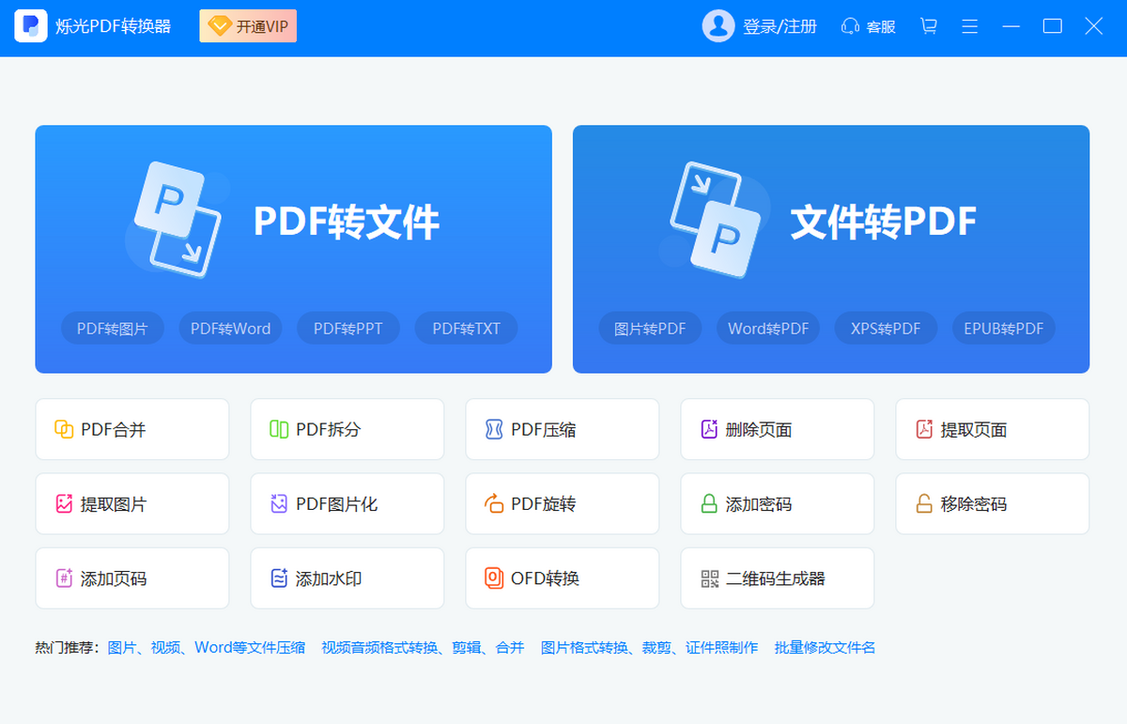This screenshot has height=724, width=1127.
Task: Open the 客服 customer service panel
Action: point(868,26)
